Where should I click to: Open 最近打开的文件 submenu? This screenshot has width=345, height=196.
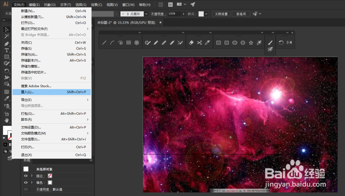pos(52,29)
